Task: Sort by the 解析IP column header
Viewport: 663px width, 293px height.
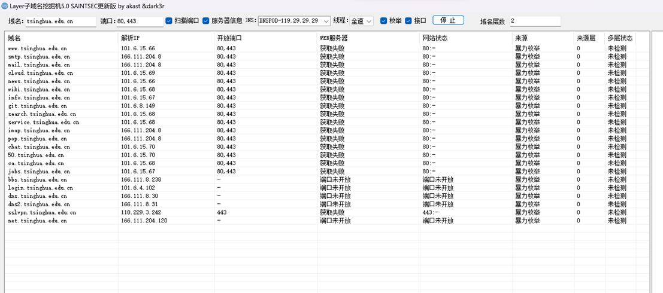Action: pos(166,38)
